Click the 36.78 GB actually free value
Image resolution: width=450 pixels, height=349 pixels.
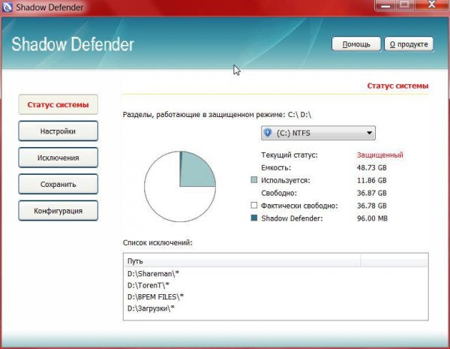(372, 206)
